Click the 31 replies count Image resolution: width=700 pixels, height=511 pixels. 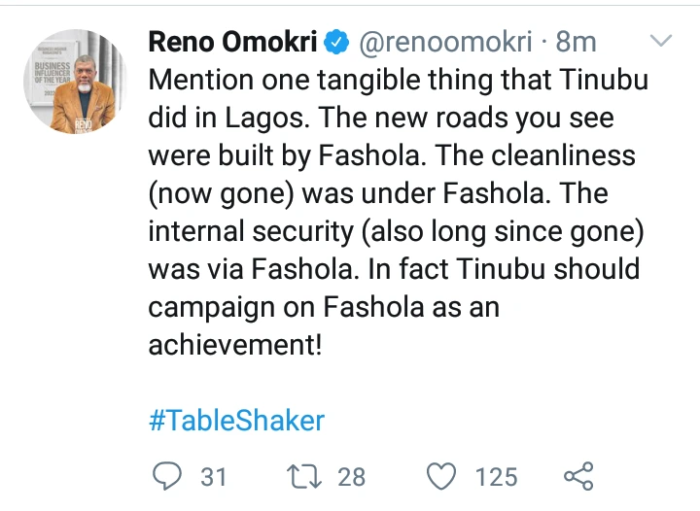213,477
